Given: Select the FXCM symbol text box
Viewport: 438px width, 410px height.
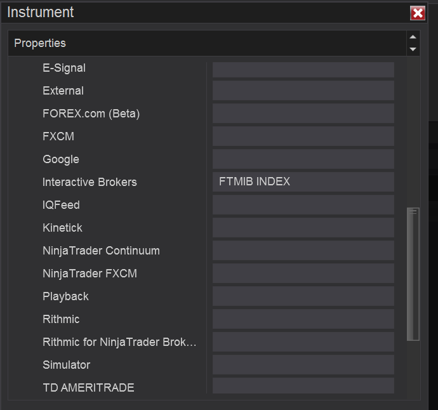Looking at the screenshot, I should coord(303,136).
